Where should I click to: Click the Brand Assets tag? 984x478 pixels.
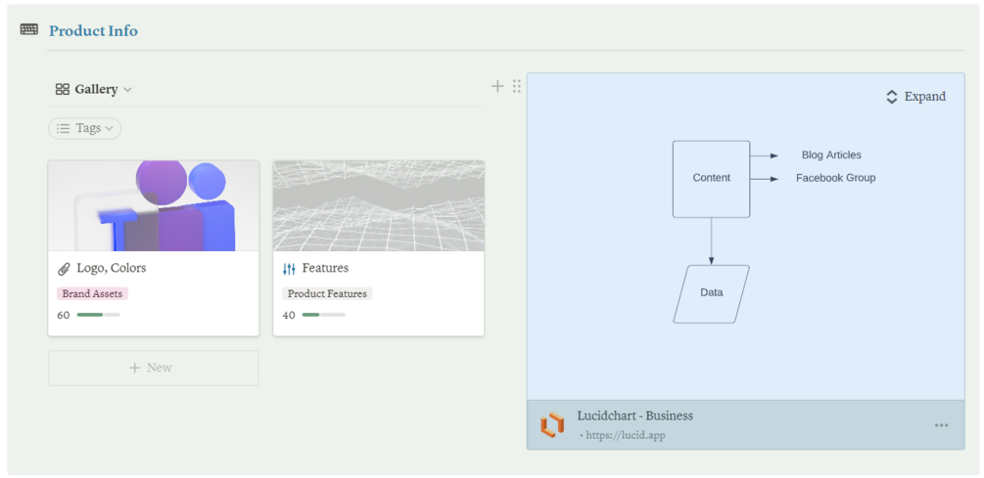click(92, 293)
